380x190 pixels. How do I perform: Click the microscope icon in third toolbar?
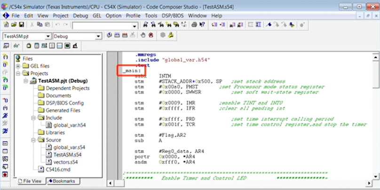(x=75, y=46)
